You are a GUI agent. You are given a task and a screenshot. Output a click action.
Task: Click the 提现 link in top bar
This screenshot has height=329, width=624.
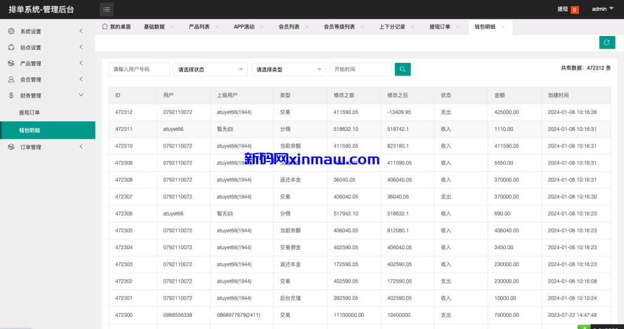click(562, 9)
